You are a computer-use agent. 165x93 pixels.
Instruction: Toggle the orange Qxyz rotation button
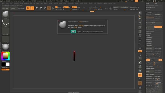(140, 51)
